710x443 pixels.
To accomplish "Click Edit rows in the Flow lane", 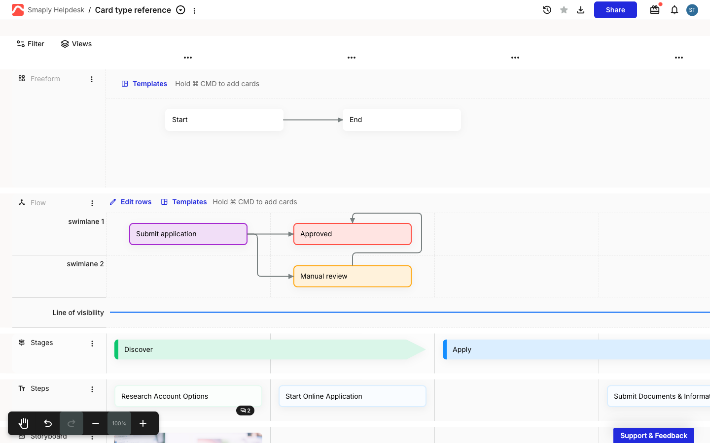I will pos(131,202).
